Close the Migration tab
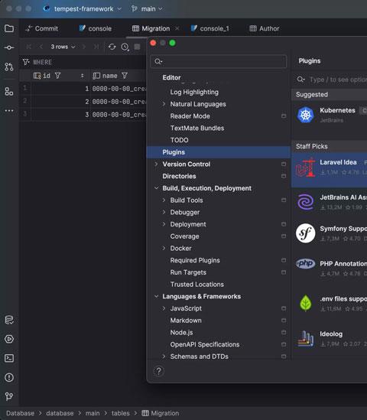The image size is (367, 420). [177, 28]
